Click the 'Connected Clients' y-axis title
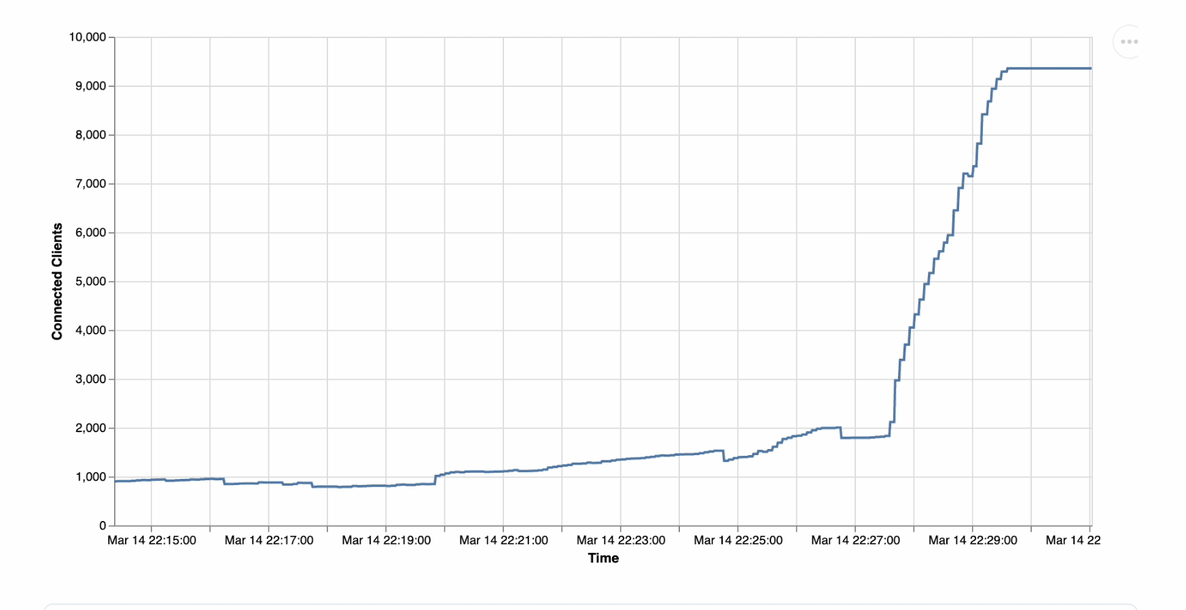The width and height of the screenshot is (1186, 610). pyautogui.click(x=57, y=281)
